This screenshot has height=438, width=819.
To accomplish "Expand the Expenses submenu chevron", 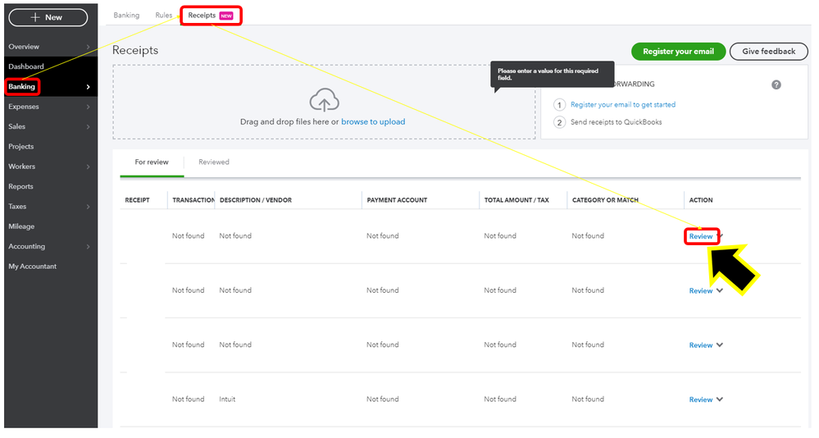I will click(x=89, y=107).
